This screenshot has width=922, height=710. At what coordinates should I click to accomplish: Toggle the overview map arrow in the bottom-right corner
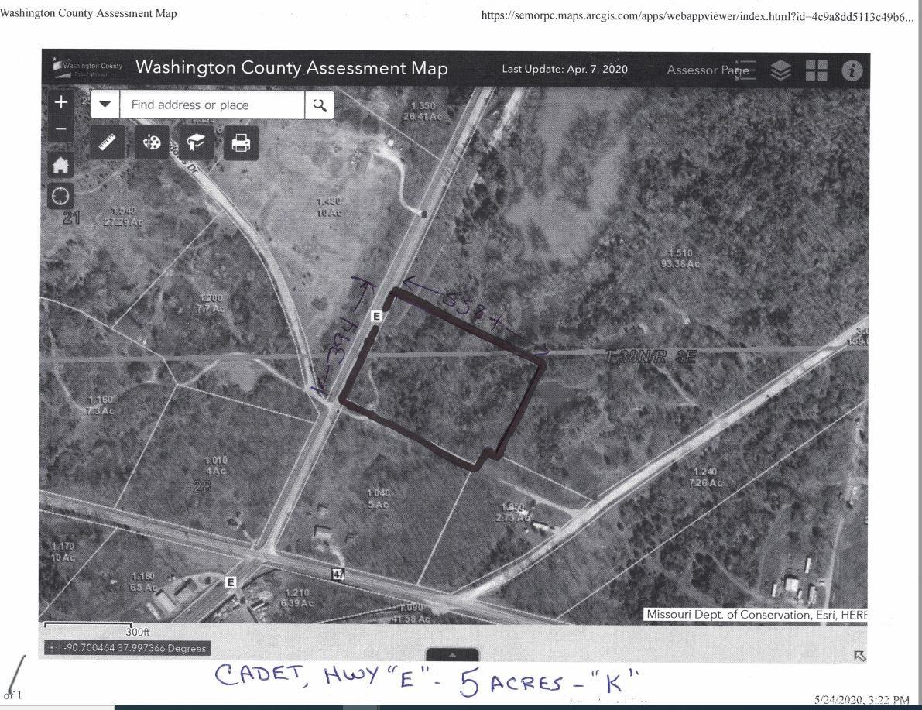(x=859, y=656)
